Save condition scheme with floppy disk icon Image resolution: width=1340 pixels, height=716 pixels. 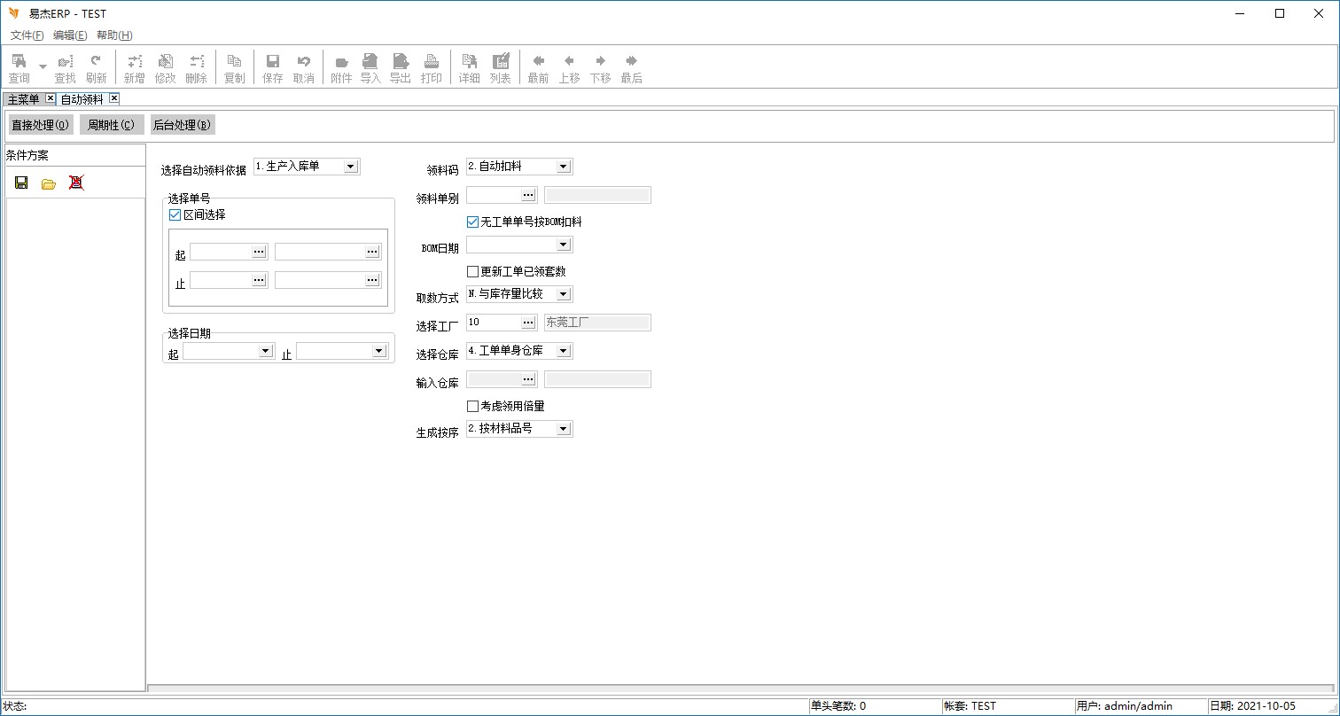click(x=21, y=183)
